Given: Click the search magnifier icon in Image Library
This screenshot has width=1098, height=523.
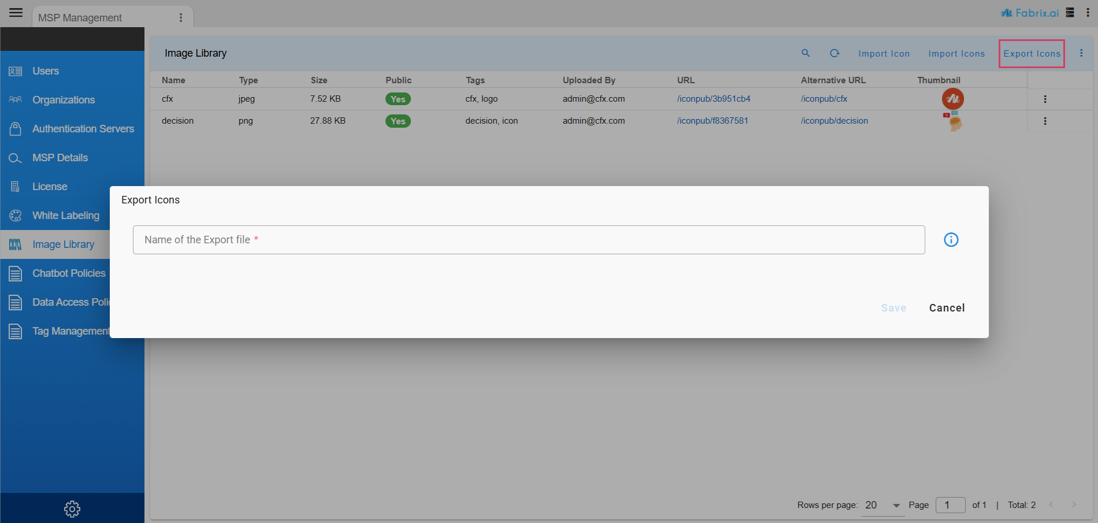Looking at the screenshot, I should click(806, 53).
